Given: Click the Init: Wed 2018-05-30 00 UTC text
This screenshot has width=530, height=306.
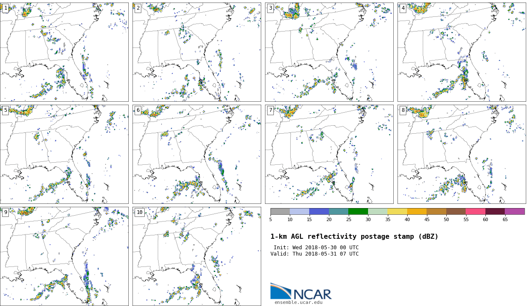Looking at the screenshot, I should tap(316, 248).
